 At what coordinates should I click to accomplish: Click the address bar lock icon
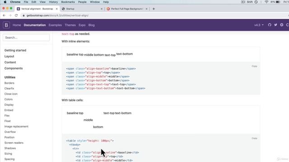(x=23, y=16)
